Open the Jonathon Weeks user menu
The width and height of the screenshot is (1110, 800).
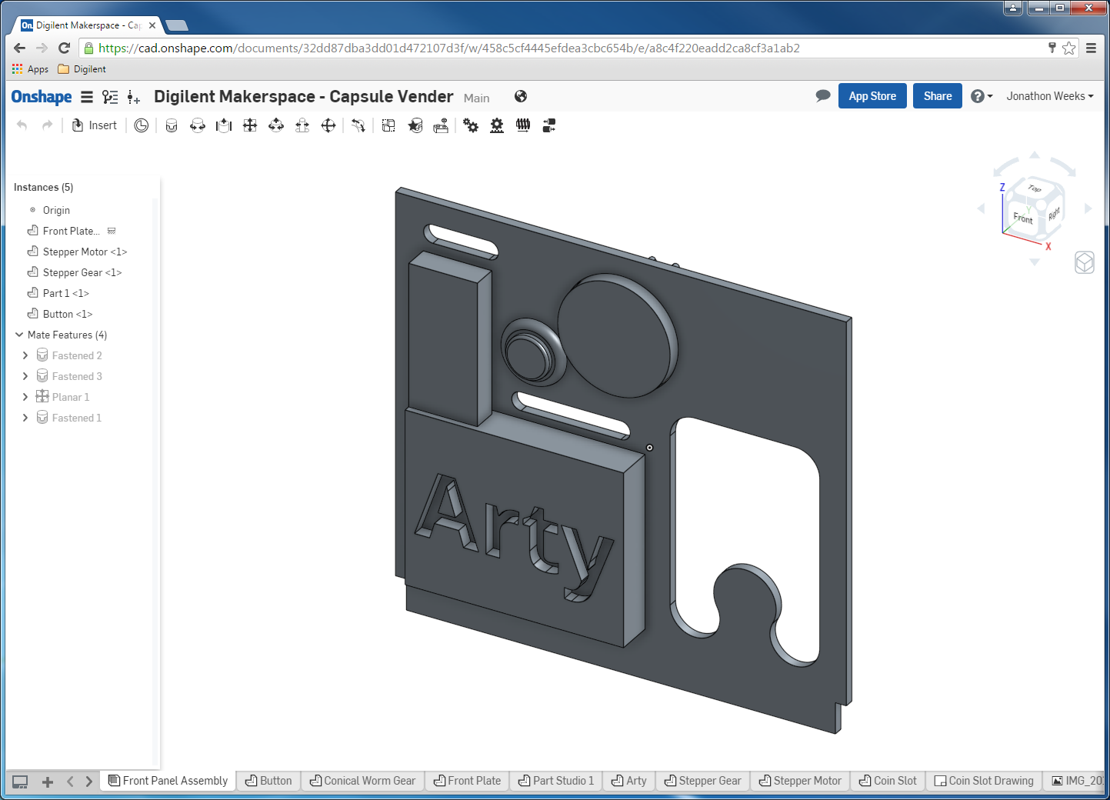tap(1050, 96)
